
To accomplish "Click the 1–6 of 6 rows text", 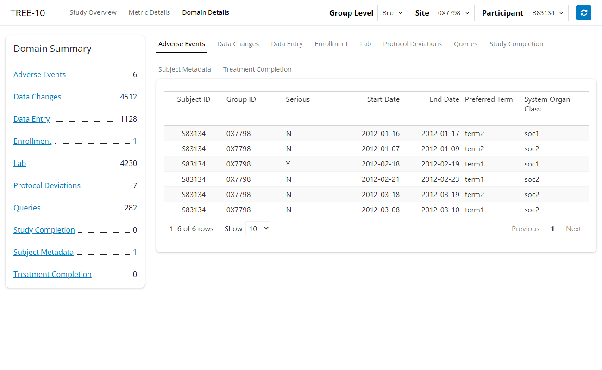I will [x=191, y=228].
